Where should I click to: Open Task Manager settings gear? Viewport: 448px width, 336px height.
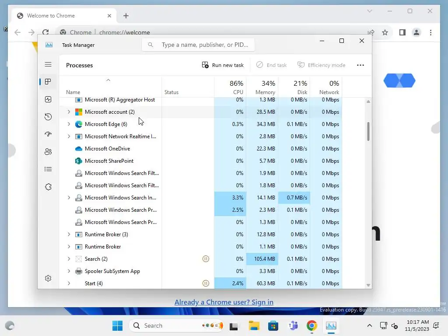[x=48, y=278]
